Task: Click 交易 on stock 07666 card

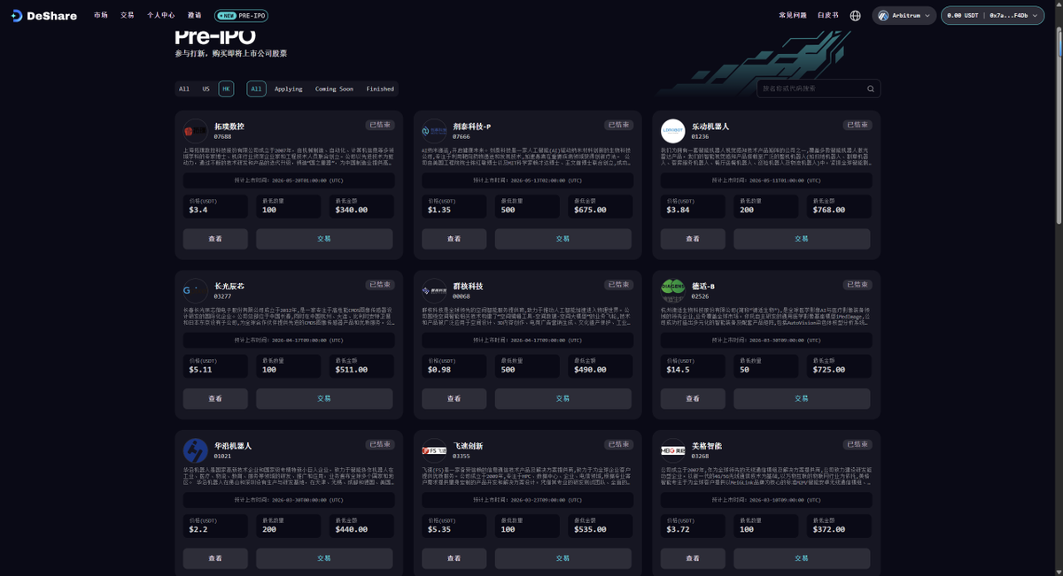Action: (x=563, y=239)
